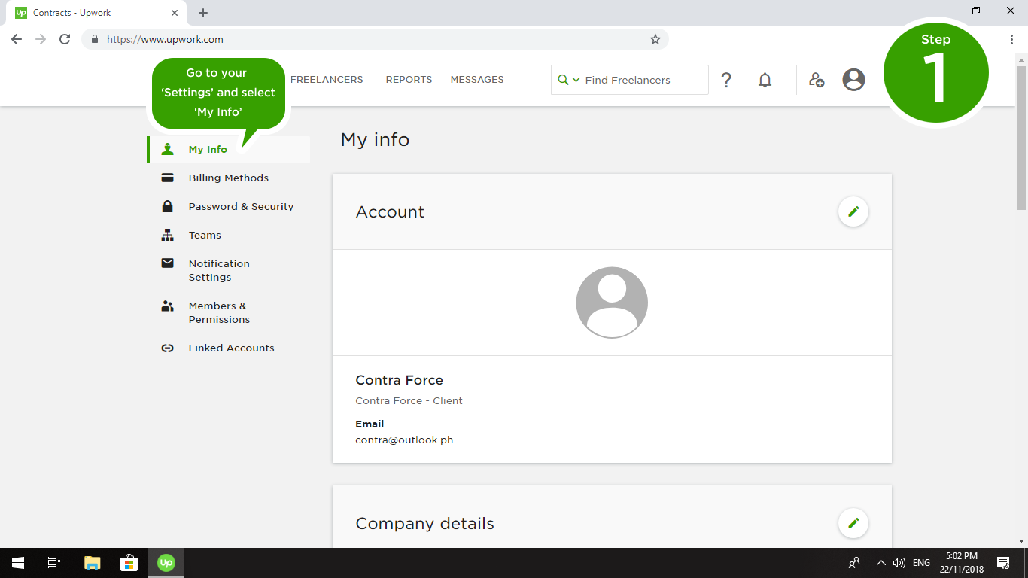Edit Account section with pencil icon
The height and width of the screenshot is (578, 1028).
(853, 212)
